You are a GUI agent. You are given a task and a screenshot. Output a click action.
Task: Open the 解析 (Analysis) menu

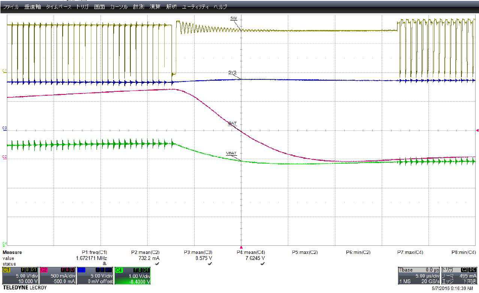click(172, 7)
